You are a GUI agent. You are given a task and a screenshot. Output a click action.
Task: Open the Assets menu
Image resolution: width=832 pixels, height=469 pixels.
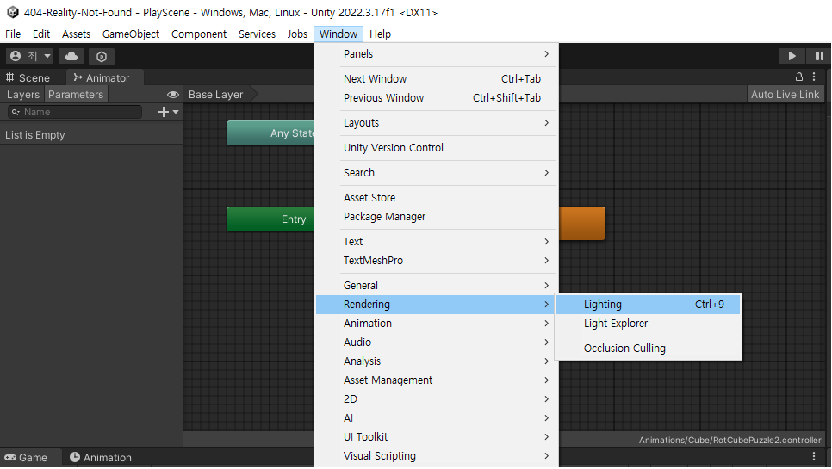(x=76, y=34)
